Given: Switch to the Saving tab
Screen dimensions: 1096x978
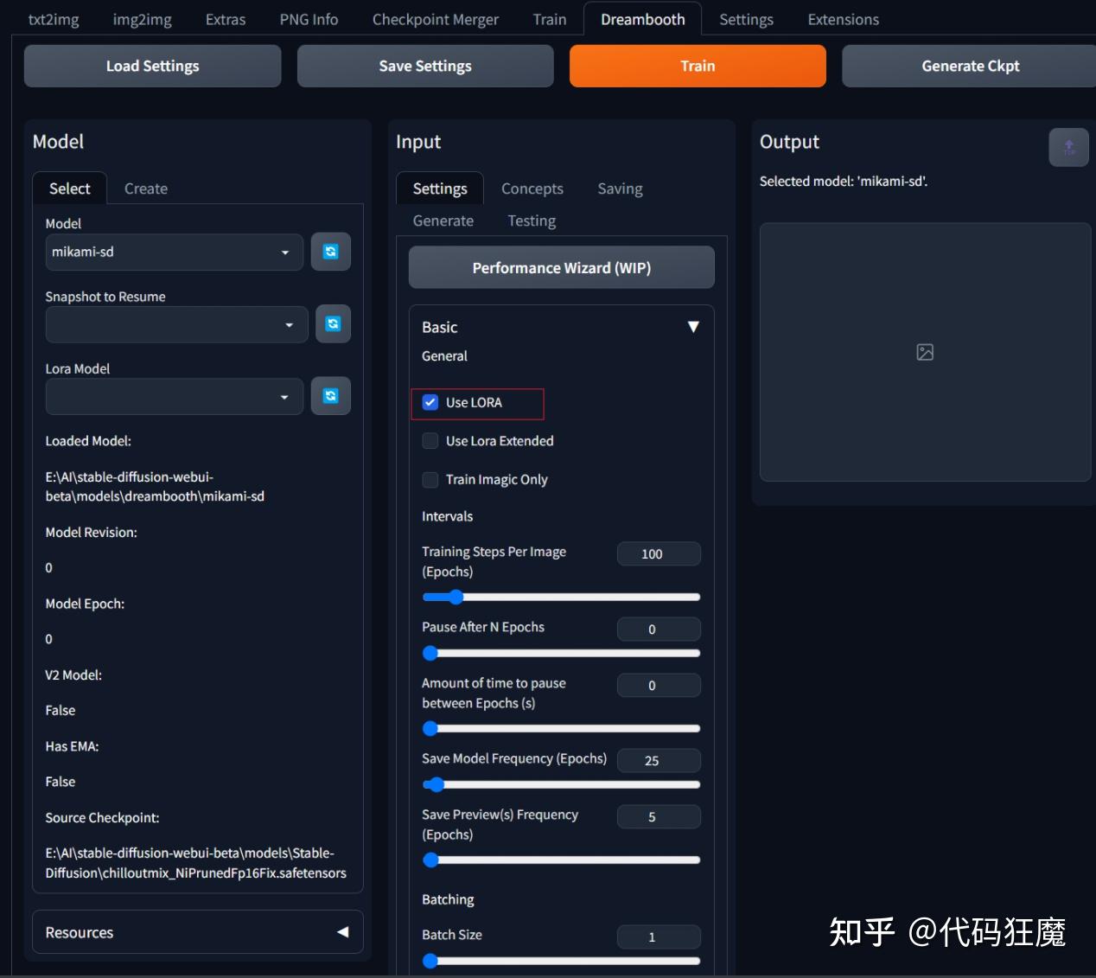Looking at the screenshot, I should (621, 189).
